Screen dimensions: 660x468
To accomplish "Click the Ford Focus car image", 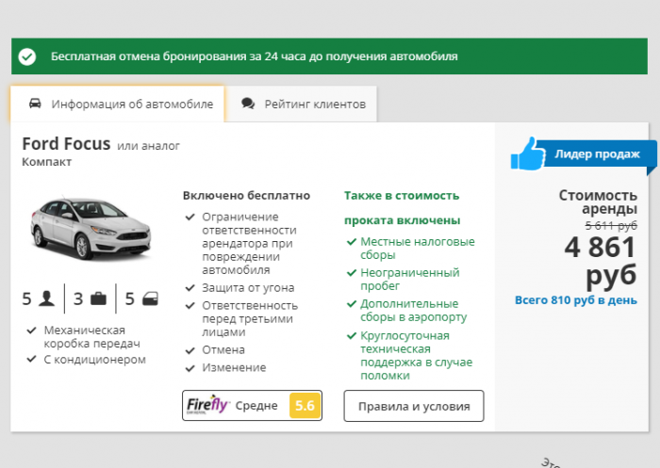I will 91,228.
